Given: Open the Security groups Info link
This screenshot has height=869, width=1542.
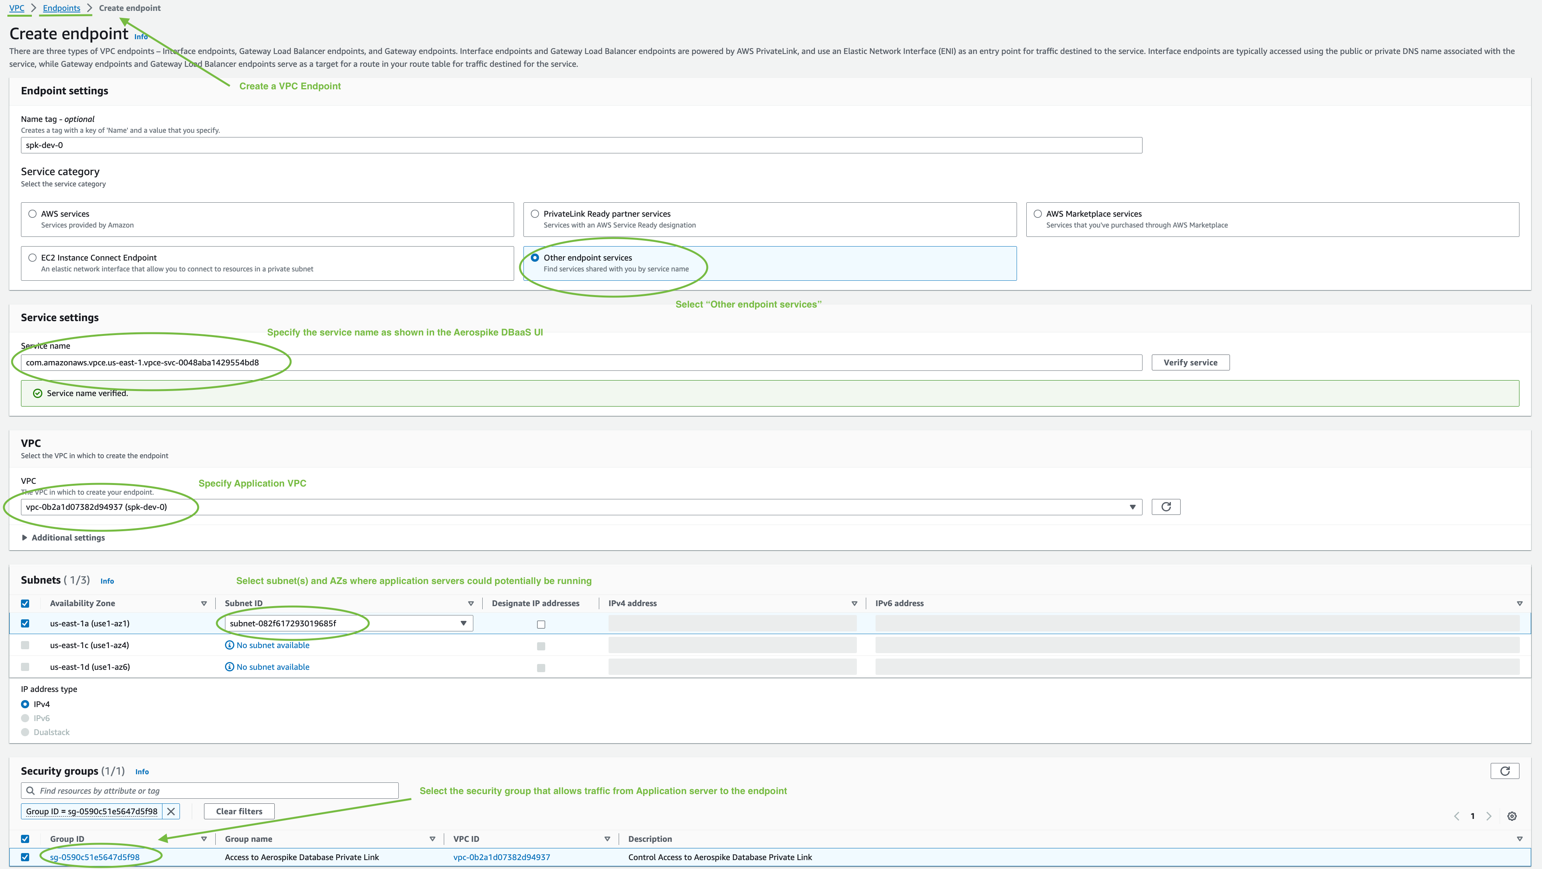Looking at the screenshot, I should [x=142, y=772].
